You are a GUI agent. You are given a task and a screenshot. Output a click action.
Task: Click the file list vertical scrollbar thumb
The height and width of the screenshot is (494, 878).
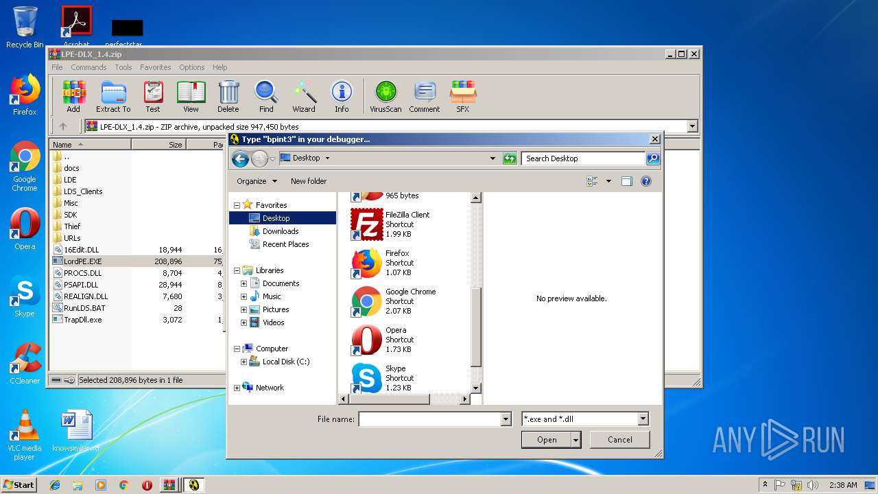pyautogui.click(x=476, y=328)
